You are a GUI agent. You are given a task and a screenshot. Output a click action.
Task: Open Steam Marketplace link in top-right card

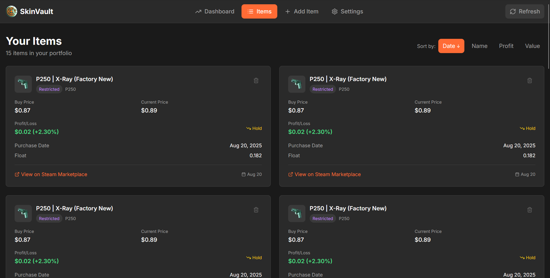click(327, 175)
